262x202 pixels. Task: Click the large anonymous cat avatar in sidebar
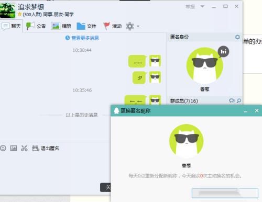point(204,65)
